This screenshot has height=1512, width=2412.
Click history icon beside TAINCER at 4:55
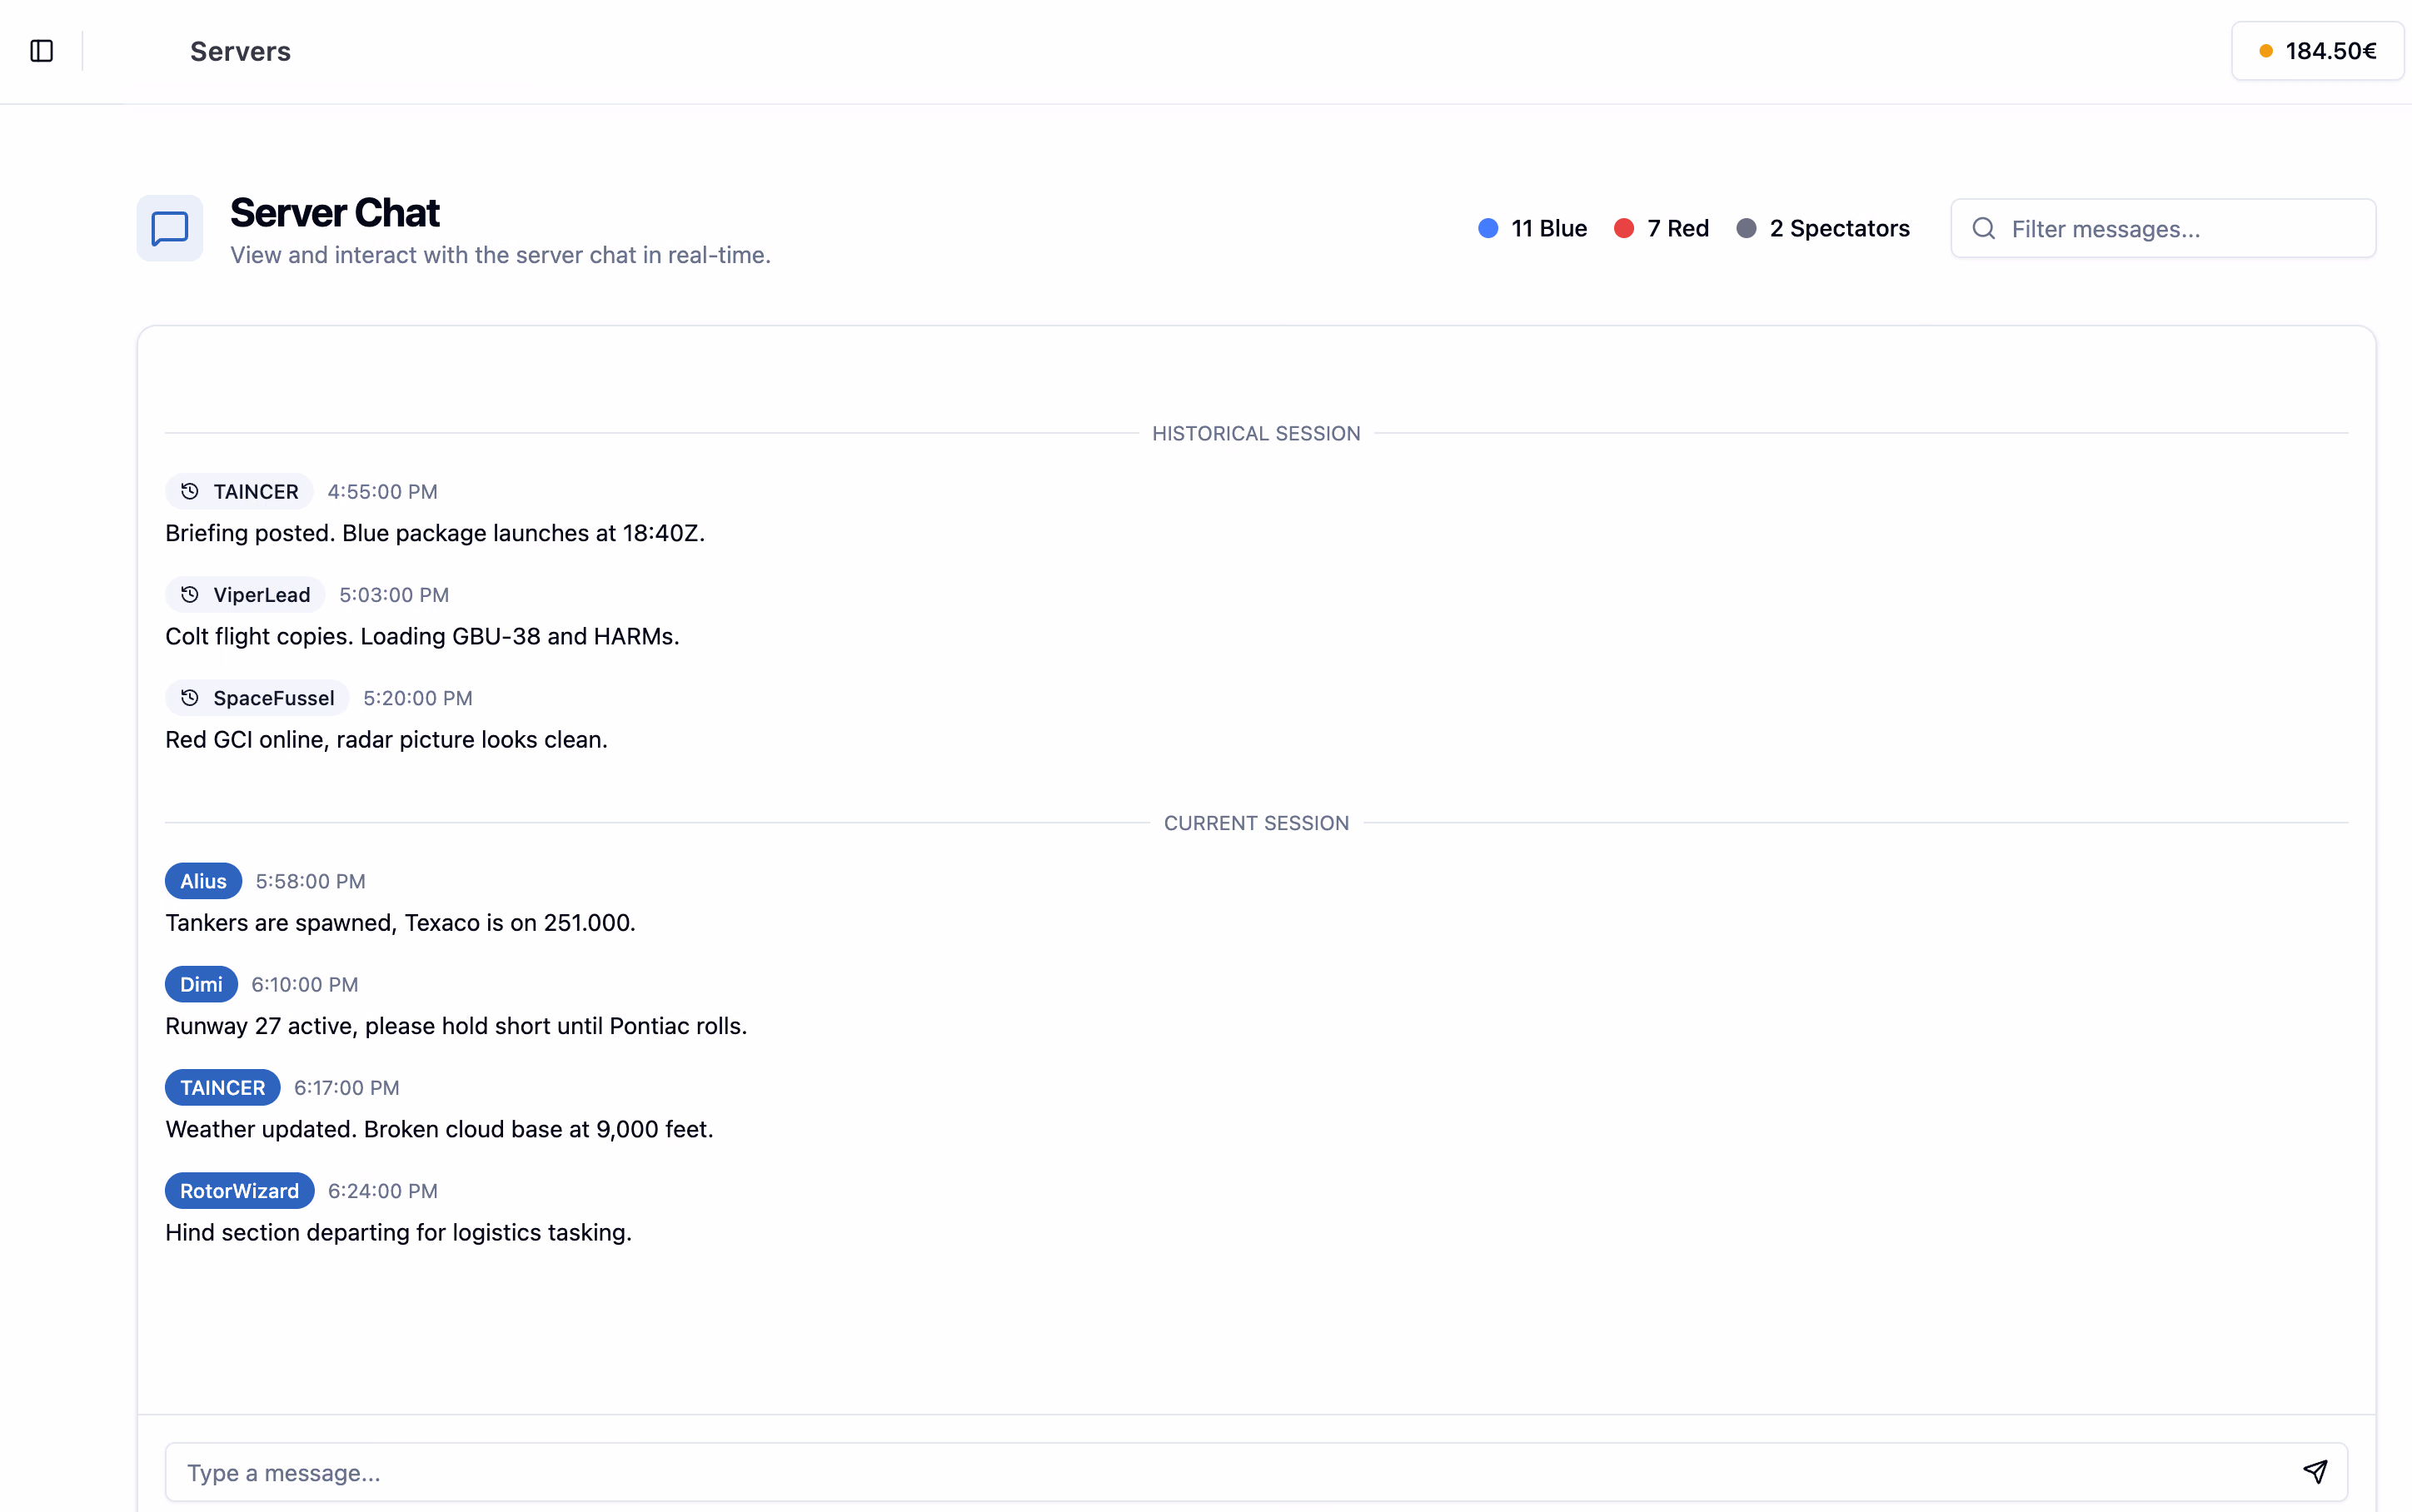[x=190, y=491]
